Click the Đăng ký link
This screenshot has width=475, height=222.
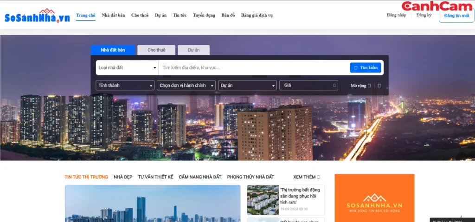click(x=424, y=15)
